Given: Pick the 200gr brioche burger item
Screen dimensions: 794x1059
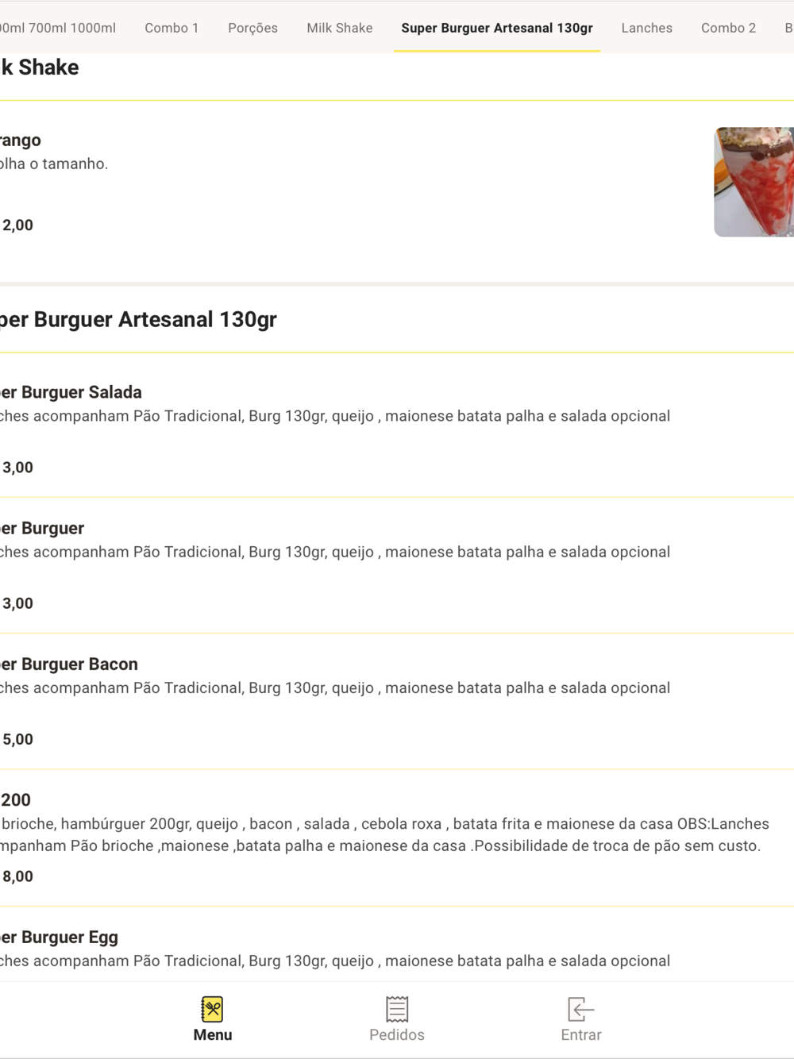Looking at the screenshot, I should pos(397,838).
